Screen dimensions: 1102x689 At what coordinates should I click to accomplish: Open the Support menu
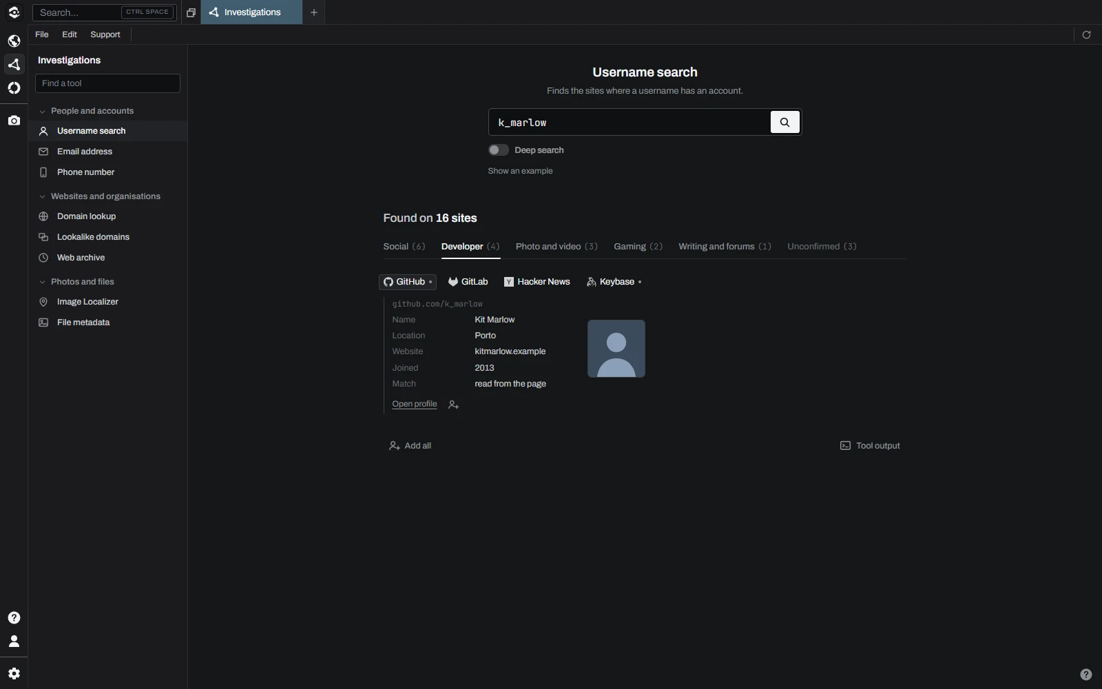tap(105, 34)
